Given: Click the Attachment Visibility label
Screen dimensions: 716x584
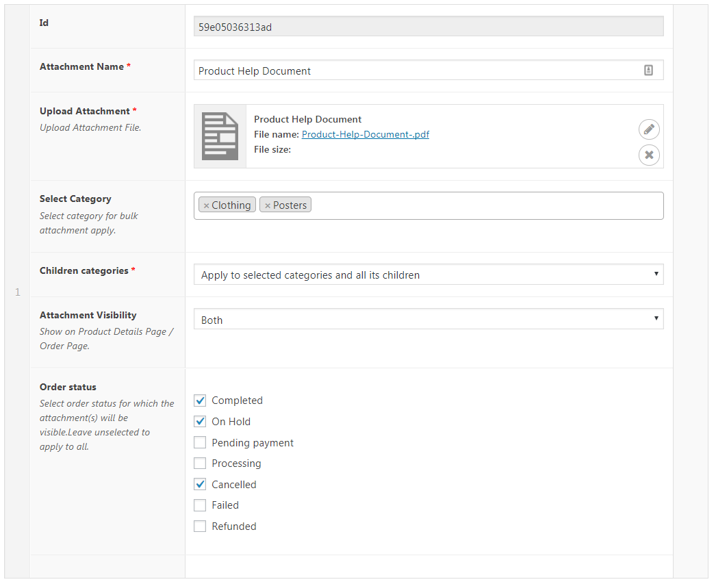Looking at the screenshot, I should click(88, 315).
